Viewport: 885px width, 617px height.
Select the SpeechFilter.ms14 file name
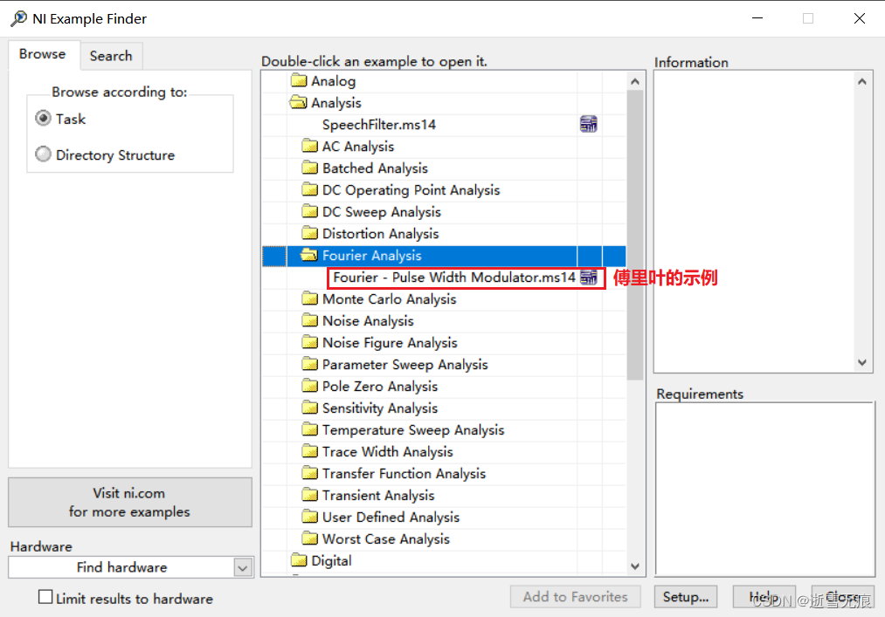coord(378,125)
